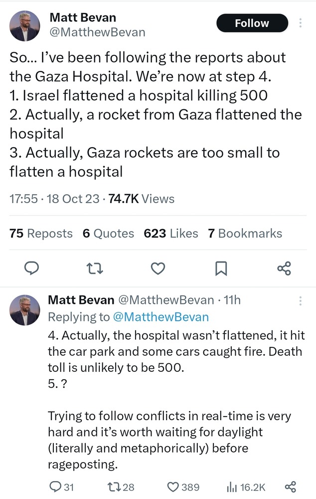Open the reply tweet's profile avatar
Viewport: 316px width, 499px height.
25,309
